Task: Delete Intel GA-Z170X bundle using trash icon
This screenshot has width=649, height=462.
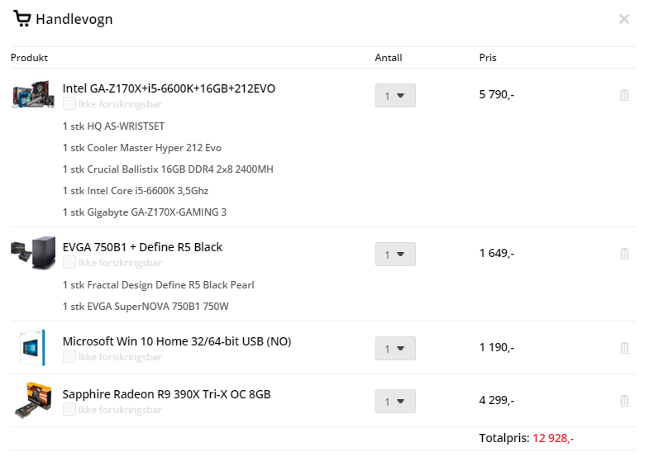Action: tap(624, 95)
